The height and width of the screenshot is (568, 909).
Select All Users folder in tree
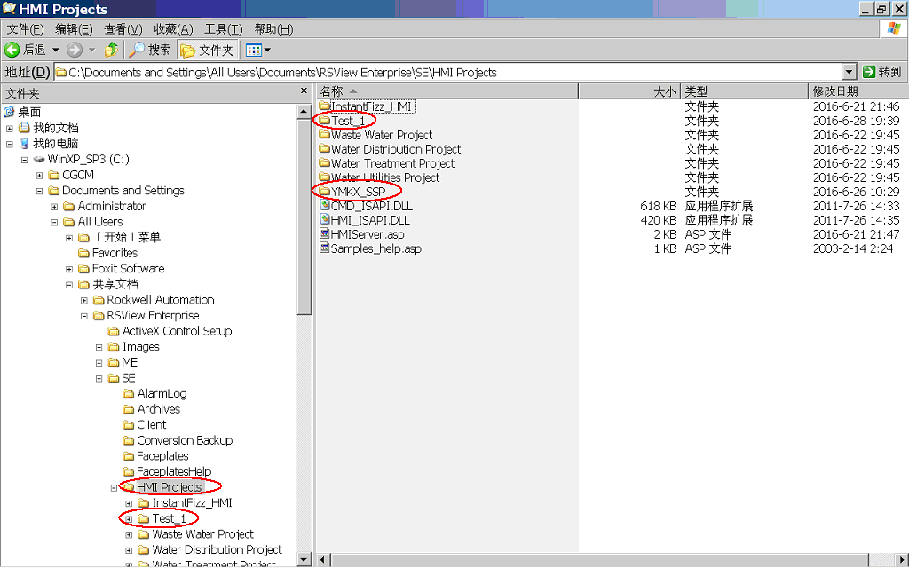coord(93,222)
